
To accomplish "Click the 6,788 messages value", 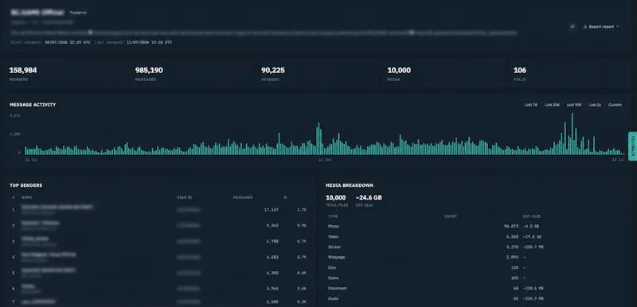I will [x=272, y=241].
